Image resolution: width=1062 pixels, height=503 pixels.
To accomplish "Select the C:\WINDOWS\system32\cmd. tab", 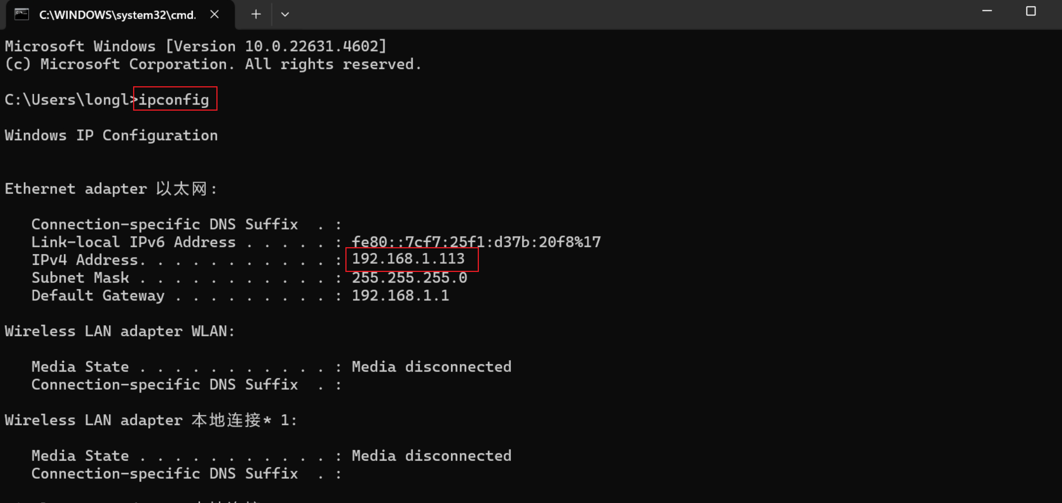I will pyautogui.click(x=117, y=15).
